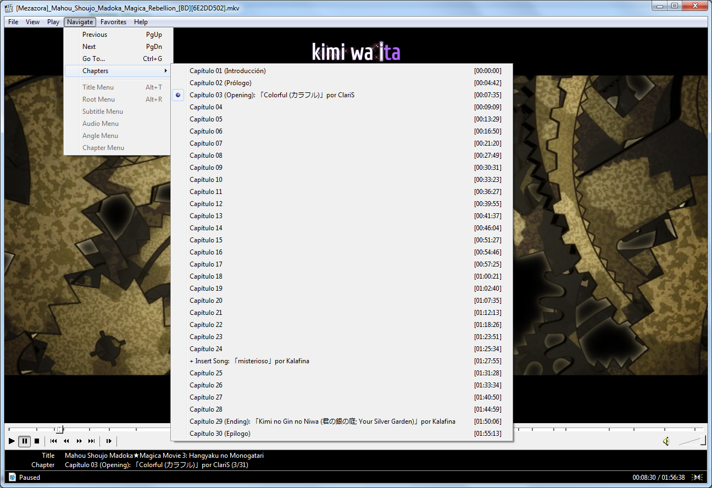The image size is (712, 488).
Task: Skip to previous chapter using skip-back icon
Action: [x=53, y=441]
